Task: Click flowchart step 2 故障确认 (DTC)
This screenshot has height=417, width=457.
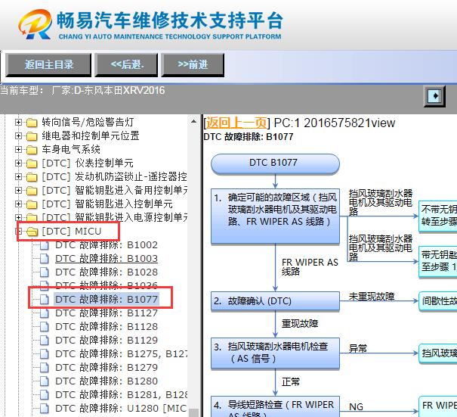Action: (x=275, y=300)
